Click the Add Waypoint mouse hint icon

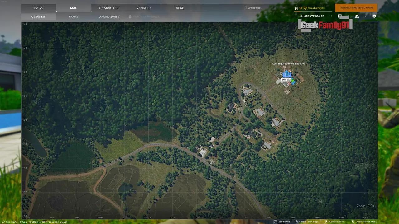coord(326,222)
